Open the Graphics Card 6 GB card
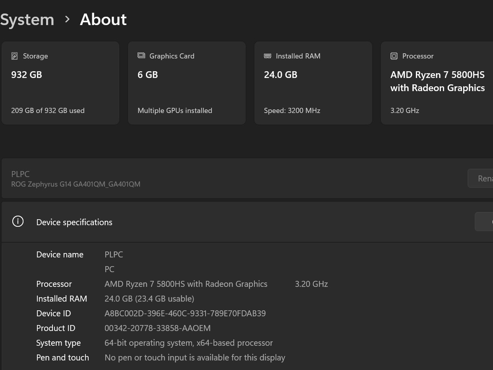Screen dimensions: 493x370 tap(187, 83)
